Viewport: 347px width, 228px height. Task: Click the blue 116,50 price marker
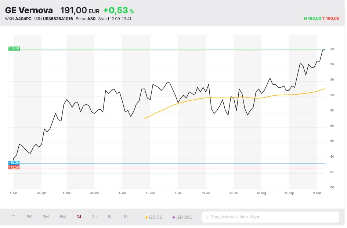14,163
